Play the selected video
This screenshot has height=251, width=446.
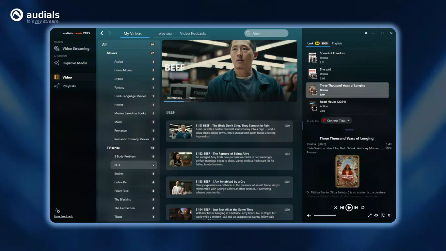(x=349, y=208)
